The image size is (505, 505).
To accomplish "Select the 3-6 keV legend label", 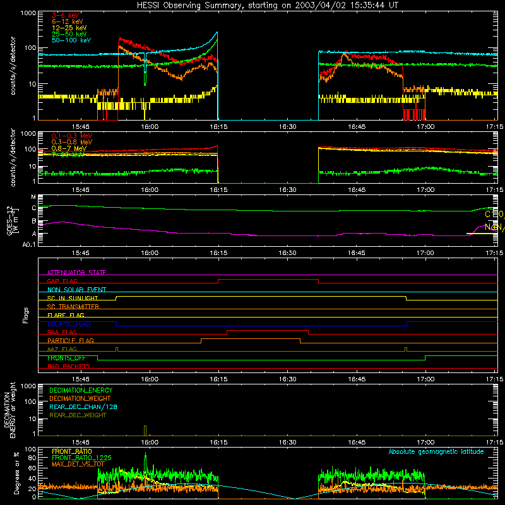I will pos(66,15).
